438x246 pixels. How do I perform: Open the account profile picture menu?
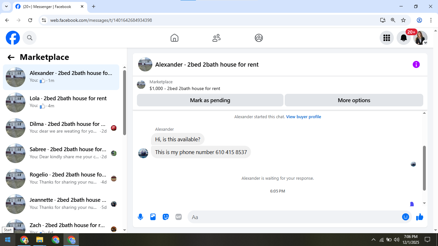point(420,38)
